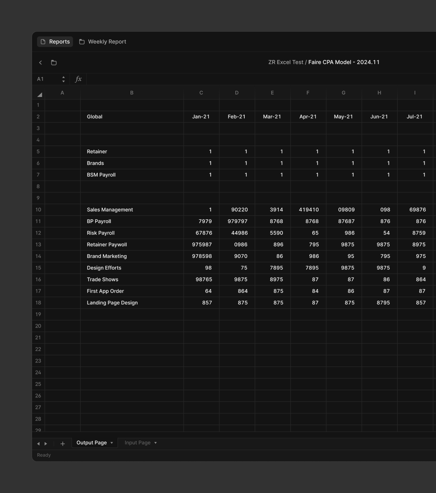
Task: Open Input Page tab dropdown arrow
Action: [156, 443]
